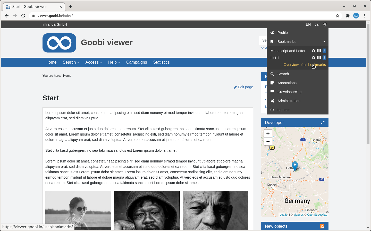Open Manuscript and Letter bookmark list
Screen dimensions: 371x231
pos(288,51)
